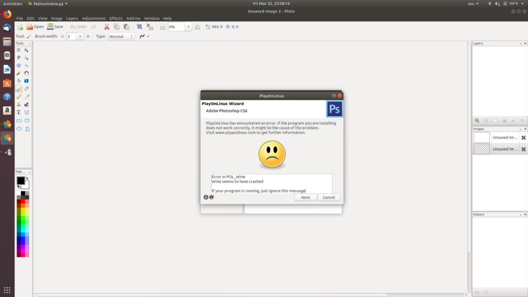Pick the Pan hand tool
Viewport: 528px width, 297px height.
point(27,73)
